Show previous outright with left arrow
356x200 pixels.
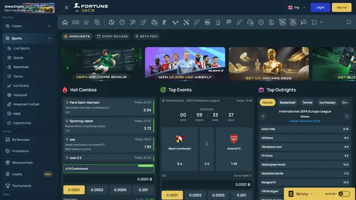tap(263, 116)
